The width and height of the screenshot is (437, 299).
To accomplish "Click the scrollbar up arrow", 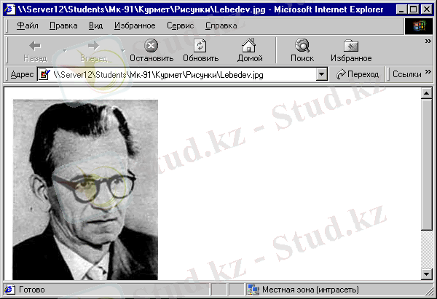I will pyautogui.click(x=426, y=93).
